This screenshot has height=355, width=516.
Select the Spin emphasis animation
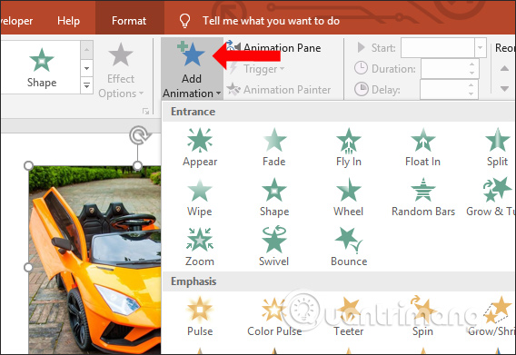point(422,317)
